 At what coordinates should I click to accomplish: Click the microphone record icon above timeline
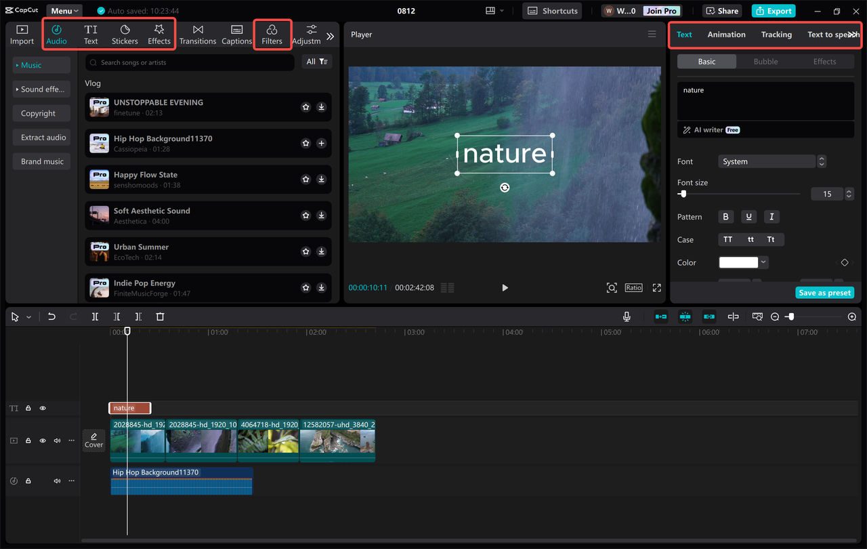627,316
